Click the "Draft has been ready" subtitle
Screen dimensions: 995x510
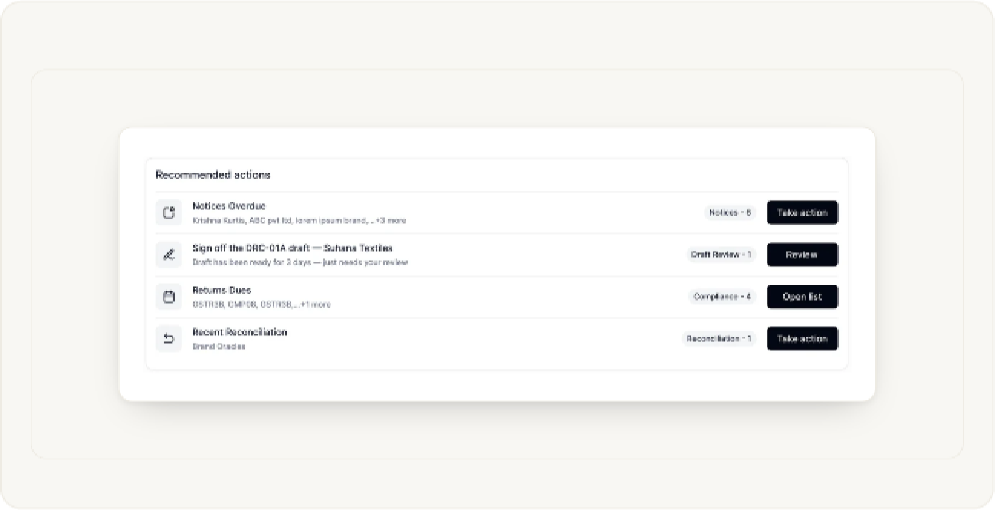tap(300, 262)
